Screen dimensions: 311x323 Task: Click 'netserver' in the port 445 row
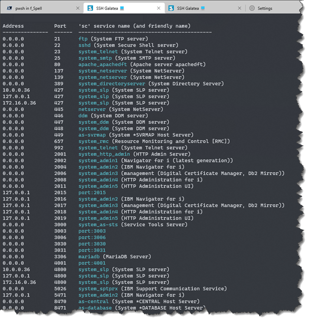[92, 110]
